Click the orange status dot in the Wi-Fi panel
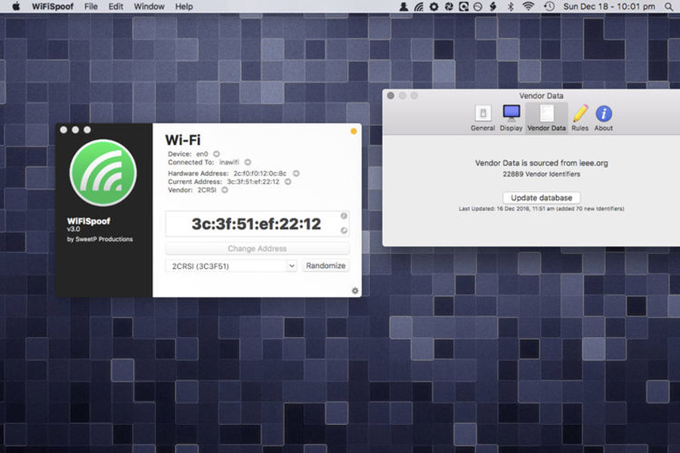Viewport: 680px width, 453px height. point(354,131)
